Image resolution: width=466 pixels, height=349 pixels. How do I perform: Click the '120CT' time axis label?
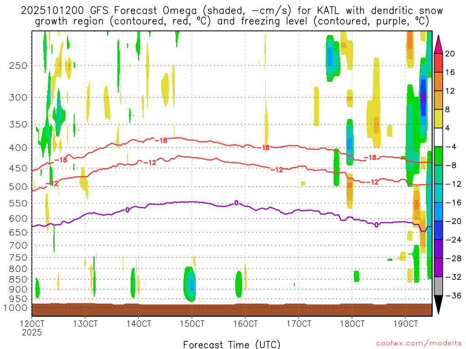(32, 324)
